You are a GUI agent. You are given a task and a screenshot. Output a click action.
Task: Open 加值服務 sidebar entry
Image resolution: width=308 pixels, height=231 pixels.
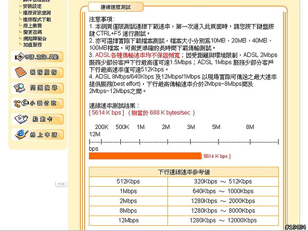click(32, 45)
